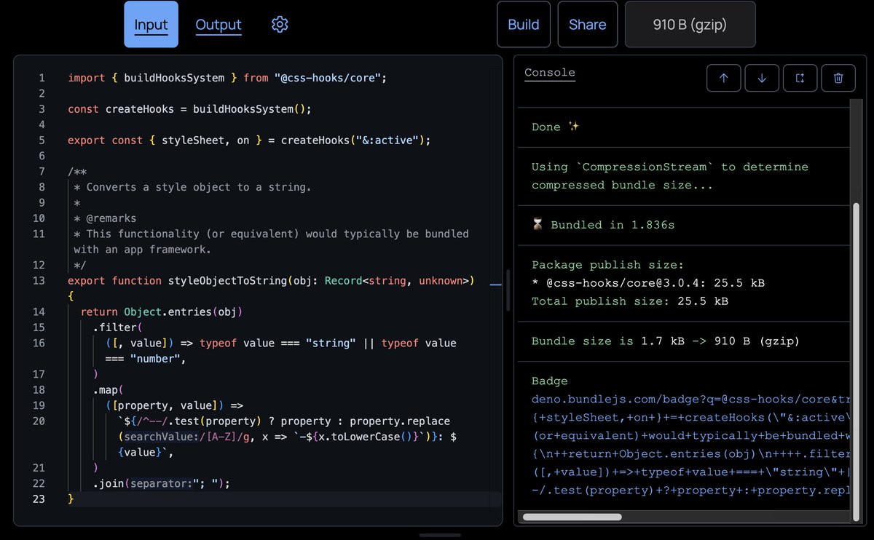
Task: Click line number 1 in the gutter
Action: 42,77
